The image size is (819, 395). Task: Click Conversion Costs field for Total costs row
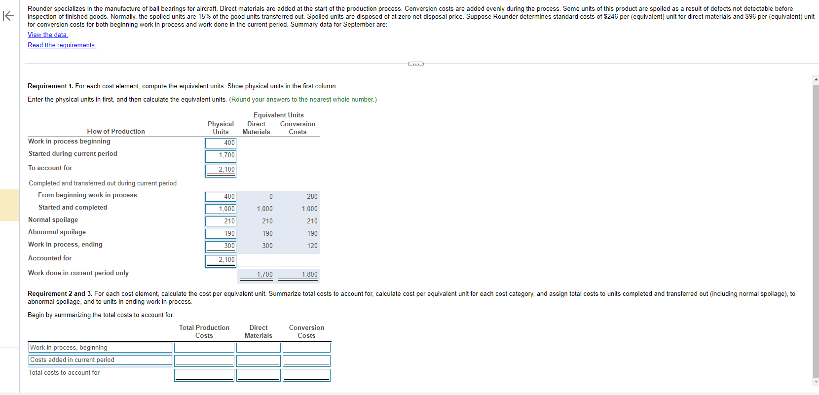click(306, 375)
